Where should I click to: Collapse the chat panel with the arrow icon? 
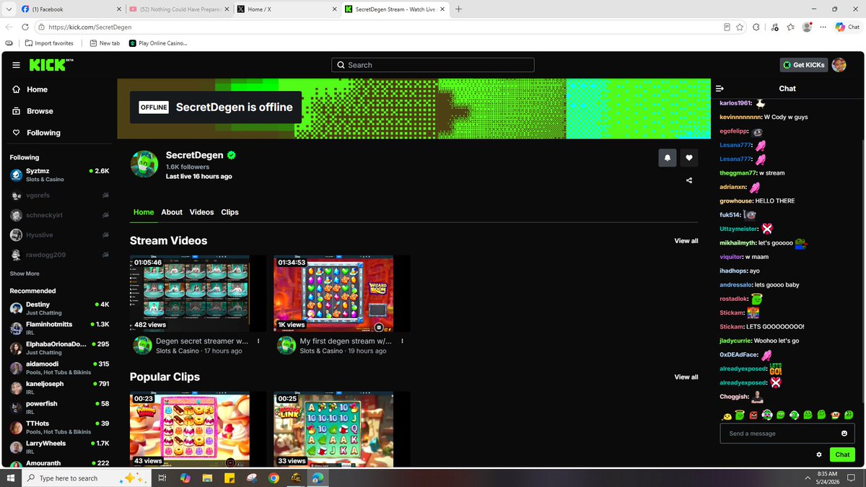pos(720,88)
